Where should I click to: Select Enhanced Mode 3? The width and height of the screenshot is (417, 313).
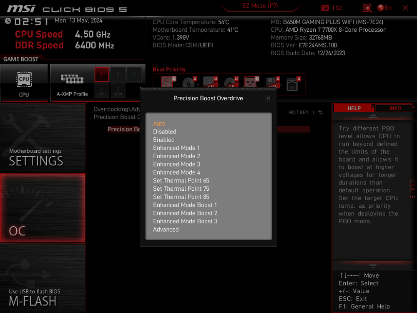[176, 164]
